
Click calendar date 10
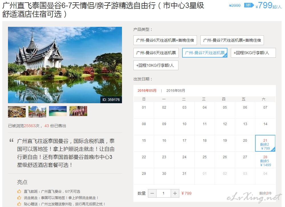(184, 124)
